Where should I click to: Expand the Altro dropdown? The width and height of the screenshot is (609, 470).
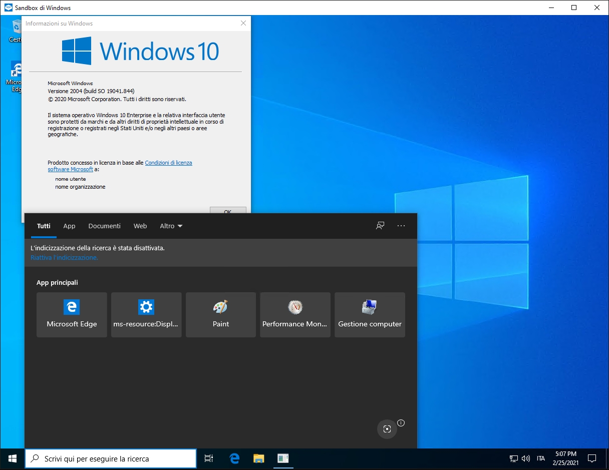pyautogui.click(x=171, y=226)
